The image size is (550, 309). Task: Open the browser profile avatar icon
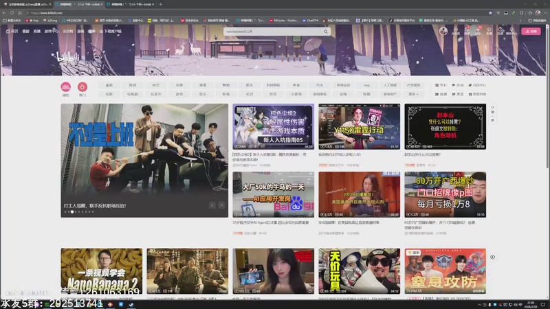click(538, 13)
